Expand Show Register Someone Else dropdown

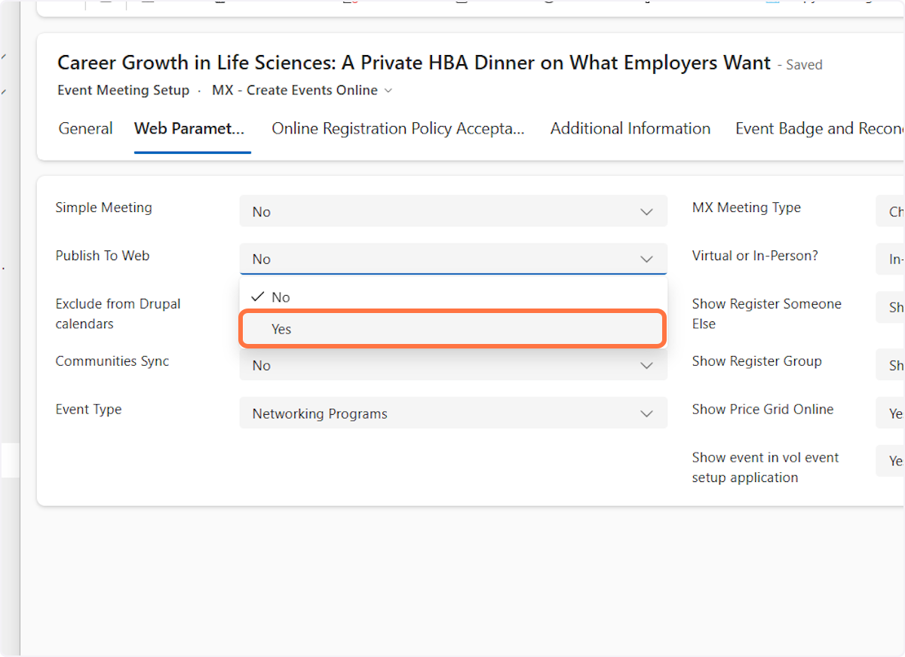(891, 307)
